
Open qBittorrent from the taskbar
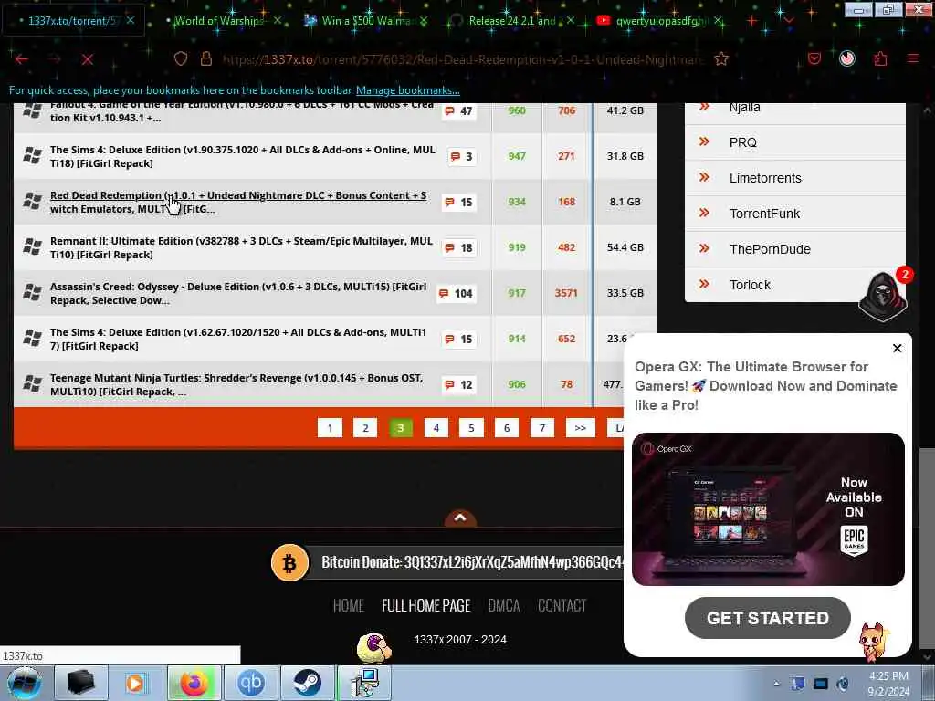(250, 683)
